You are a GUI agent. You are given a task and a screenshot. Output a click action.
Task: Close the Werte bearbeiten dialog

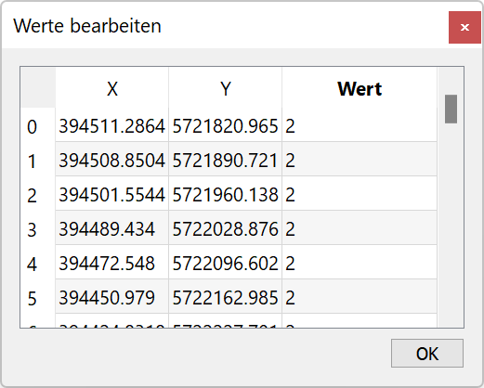point(464,27)
